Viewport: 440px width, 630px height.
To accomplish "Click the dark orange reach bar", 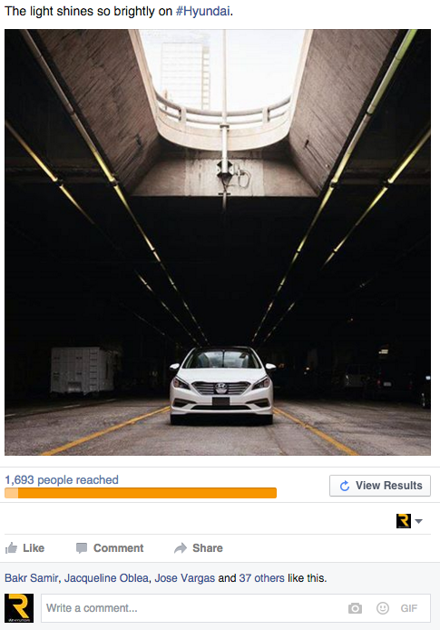I will click(147, 493).
